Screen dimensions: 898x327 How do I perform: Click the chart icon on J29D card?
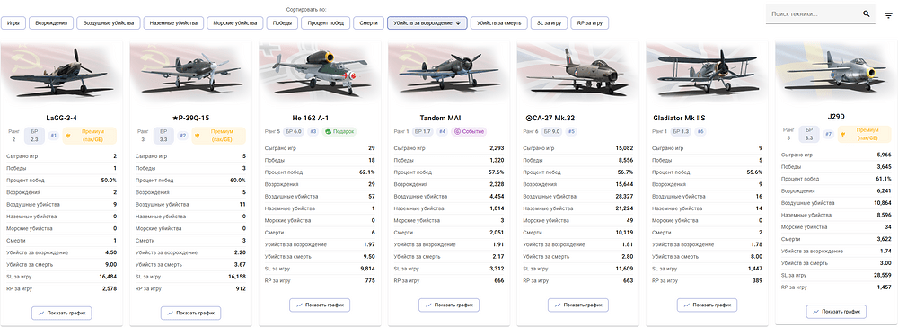coord(816,312)
